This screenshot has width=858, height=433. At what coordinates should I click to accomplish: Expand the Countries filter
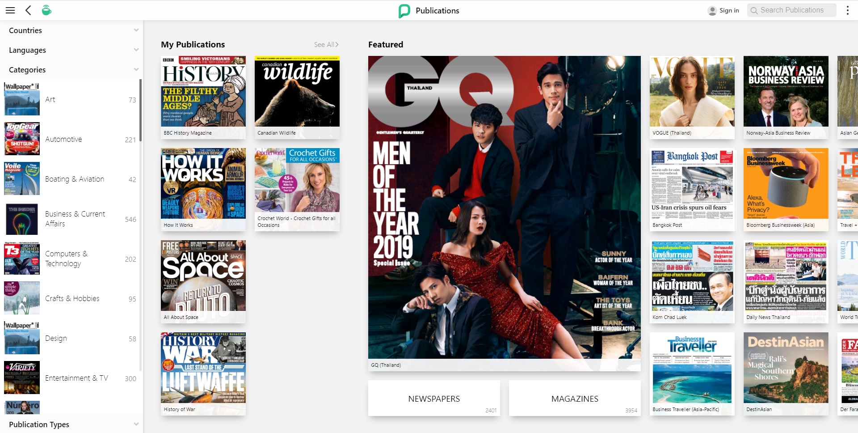click(x=71, y=30)
